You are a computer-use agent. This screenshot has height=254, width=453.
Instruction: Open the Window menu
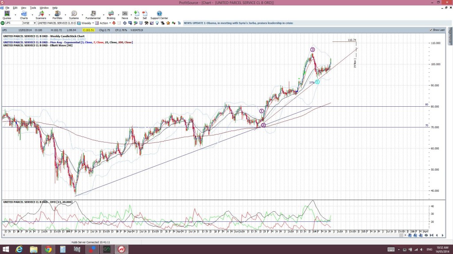click(44, 8)
